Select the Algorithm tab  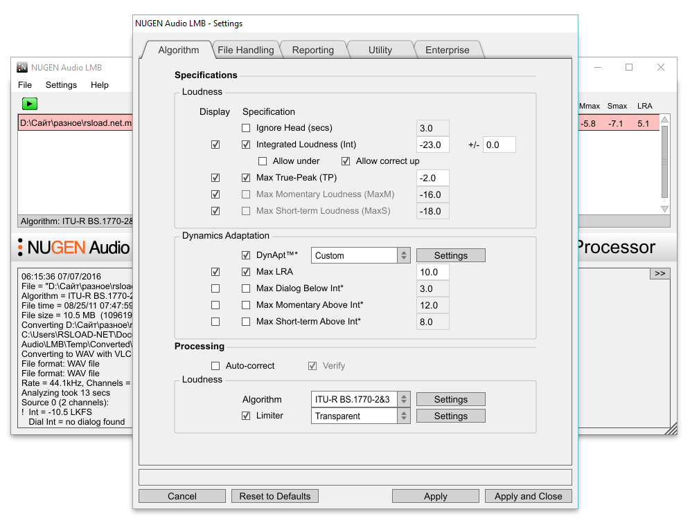pyautogui.click(x=178, y=50)
